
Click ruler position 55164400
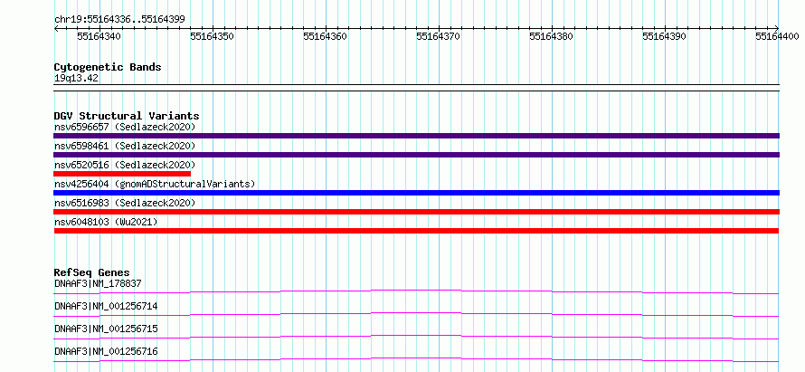(x=777, y=36)
